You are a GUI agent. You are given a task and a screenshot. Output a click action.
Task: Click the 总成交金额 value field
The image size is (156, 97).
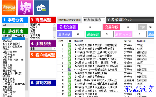(x=90, y=27)
